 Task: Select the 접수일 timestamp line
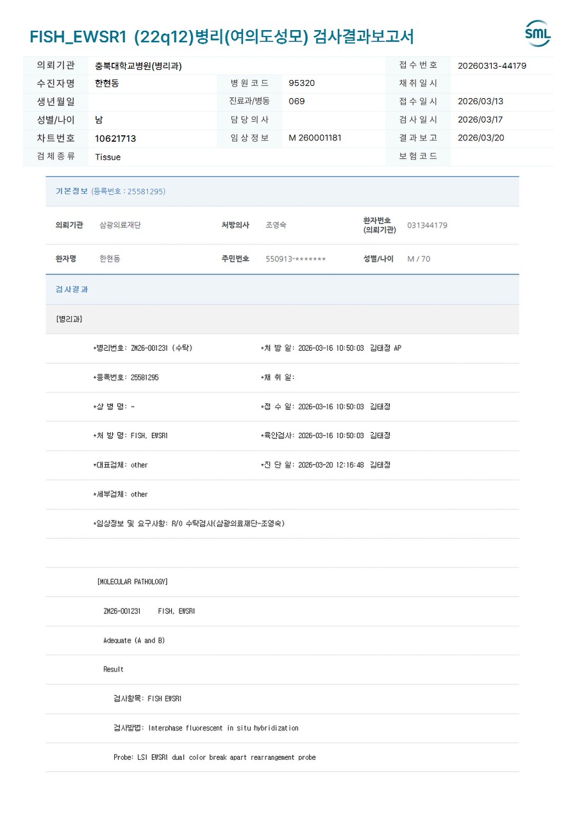[325, 407]
